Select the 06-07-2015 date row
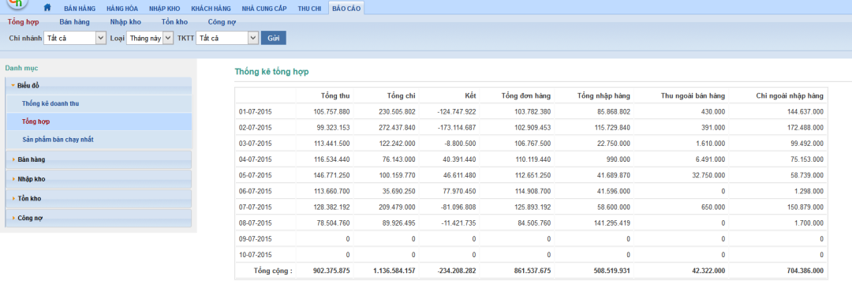This screenshot has width=852, height=303. tap(531, 191)
